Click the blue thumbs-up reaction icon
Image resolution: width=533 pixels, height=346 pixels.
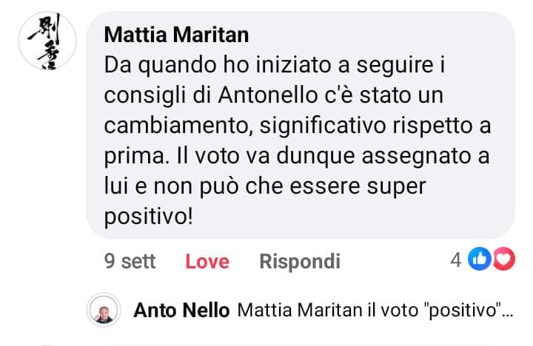click(480, 259)
